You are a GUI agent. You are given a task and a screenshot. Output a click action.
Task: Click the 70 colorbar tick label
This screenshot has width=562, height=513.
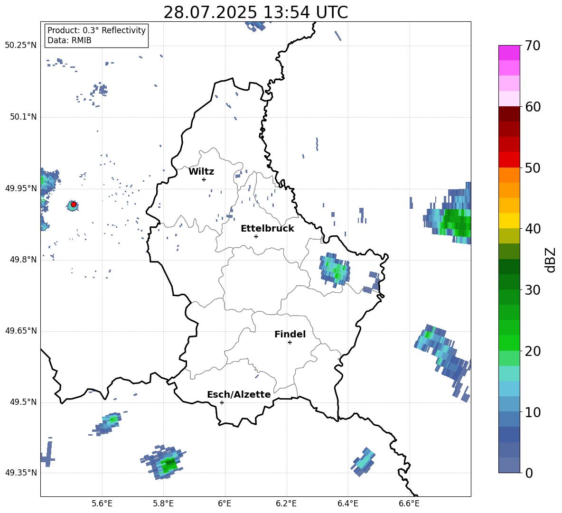pos(533,46)
